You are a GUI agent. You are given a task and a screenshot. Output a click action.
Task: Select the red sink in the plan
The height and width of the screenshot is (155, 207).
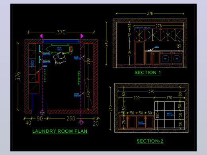(x=37, y=77)
